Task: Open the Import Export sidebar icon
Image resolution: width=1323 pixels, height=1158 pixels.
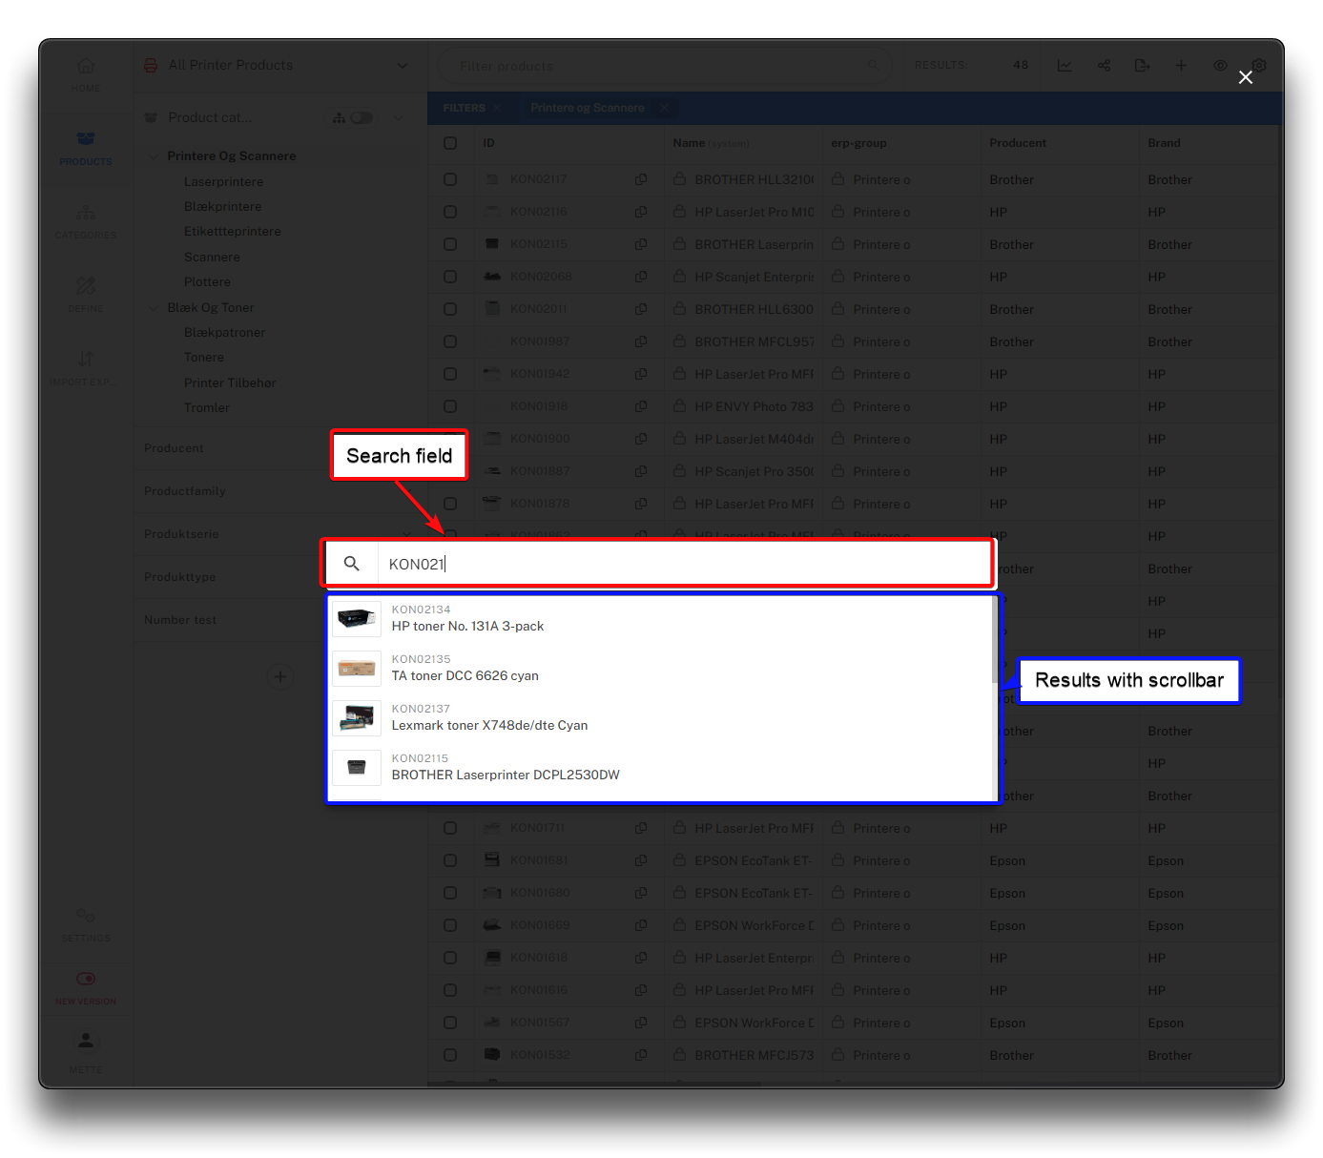Action: point(86,366)
